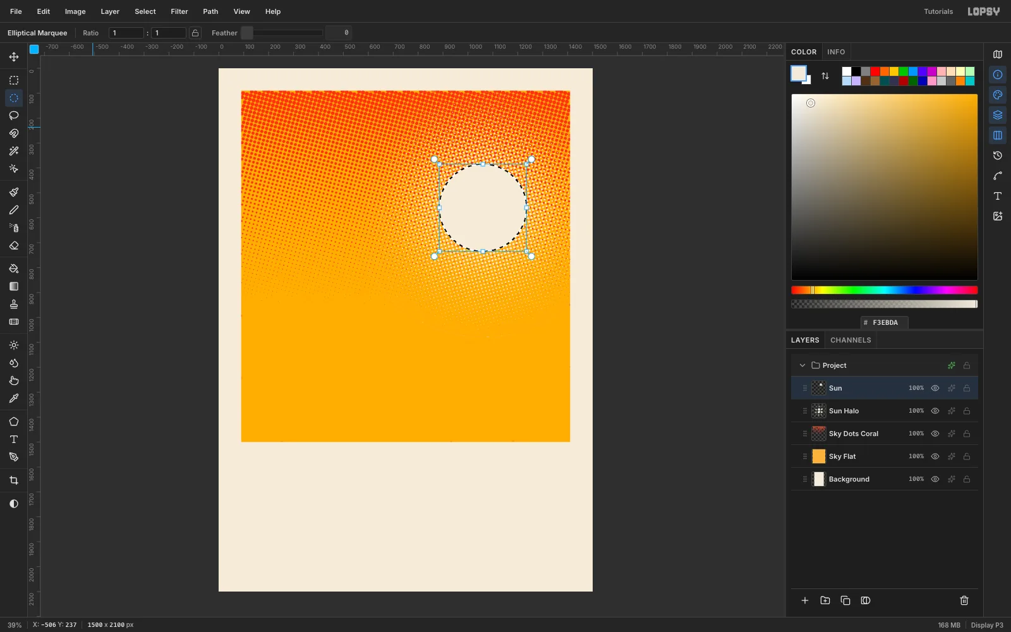Add a new layer with plus button
The image size is (1011, 632).
point(805,600)
